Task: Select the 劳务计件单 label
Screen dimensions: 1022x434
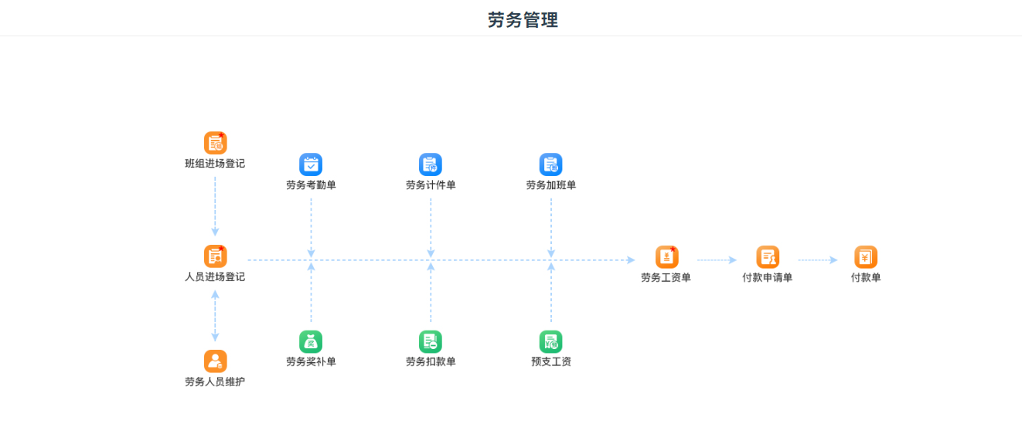Action: pos(431,185)
